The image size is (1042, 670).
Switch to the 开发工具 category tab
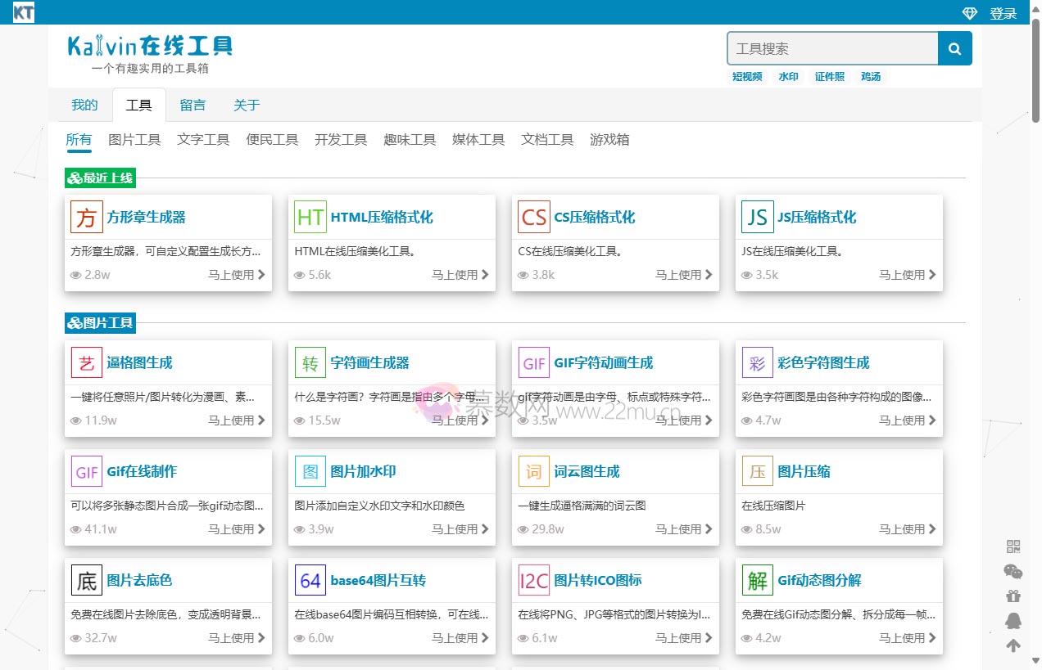pos(340,139)
